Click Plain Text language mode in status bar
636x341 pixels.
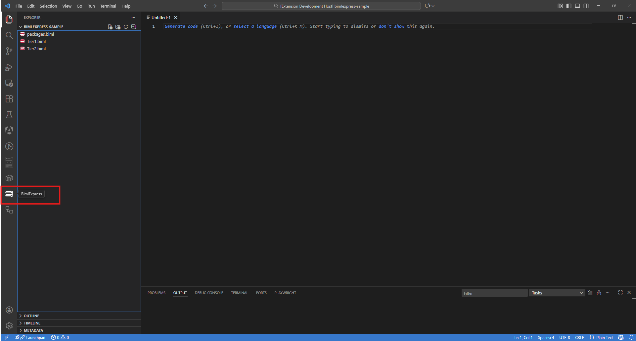[605, 337]
